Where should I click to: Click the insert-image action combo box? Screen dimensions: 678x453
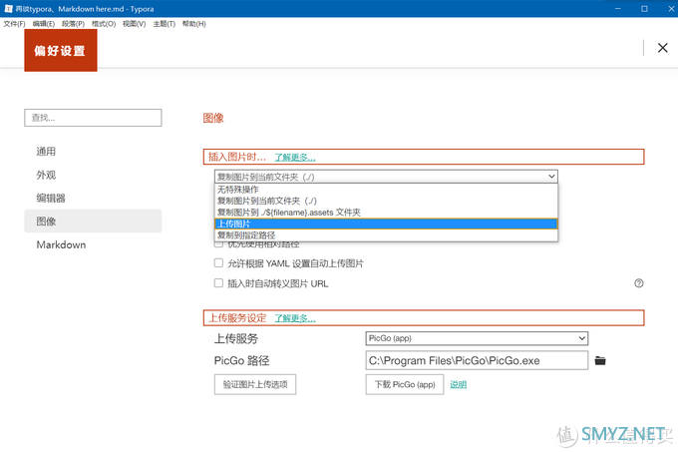[x=386, y=177]
